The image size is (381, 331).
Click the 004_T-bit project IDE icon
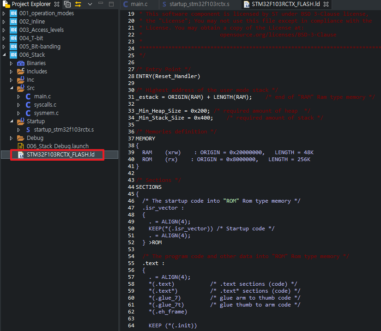tap(13, 38)
